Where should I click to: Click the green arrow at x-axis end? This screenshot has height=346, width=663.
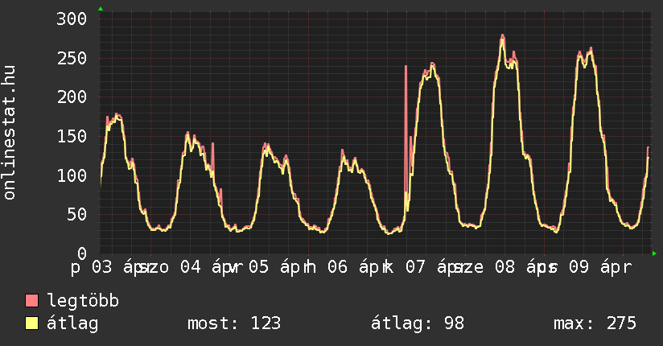[x=654, y=253]
